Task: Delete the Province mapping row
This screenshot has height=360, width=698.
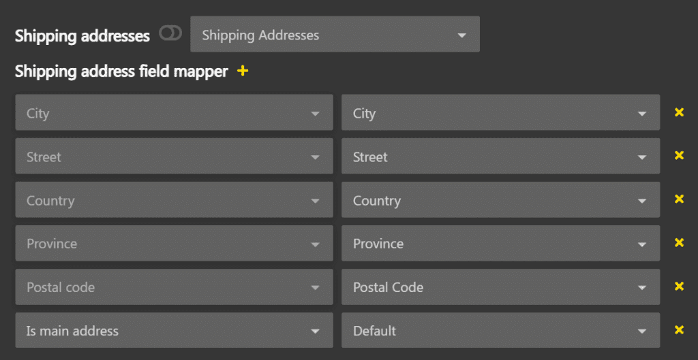Action: click(679, 243)
